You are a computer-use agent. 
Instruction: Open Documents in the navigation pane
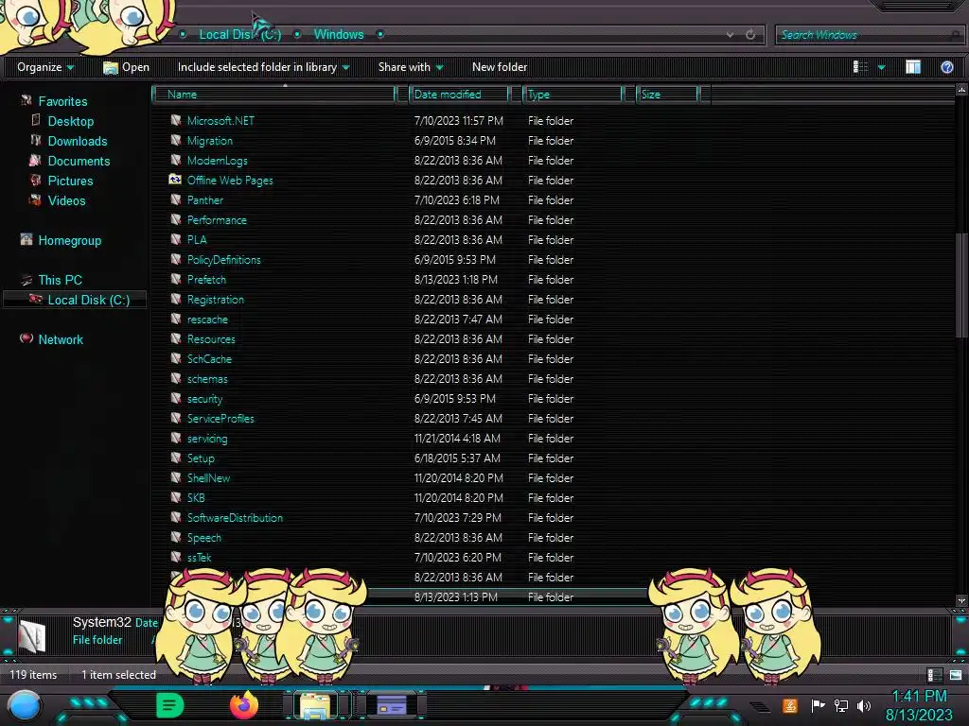(79, 161)
